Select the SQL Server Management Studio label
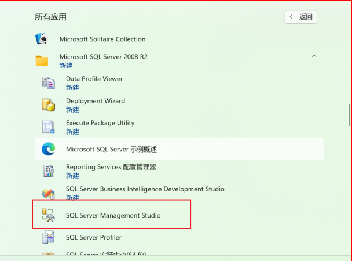Image resolution: width=352 pixels, height=261 pixels. coord(113,215)
